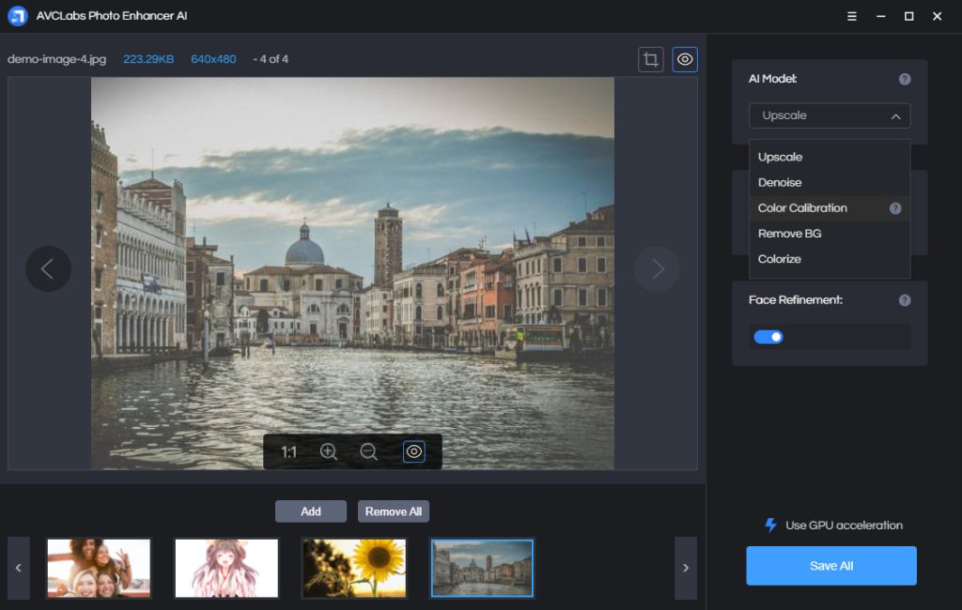
Task: Click help icon next to AI Model
Action: coord(905,80)
